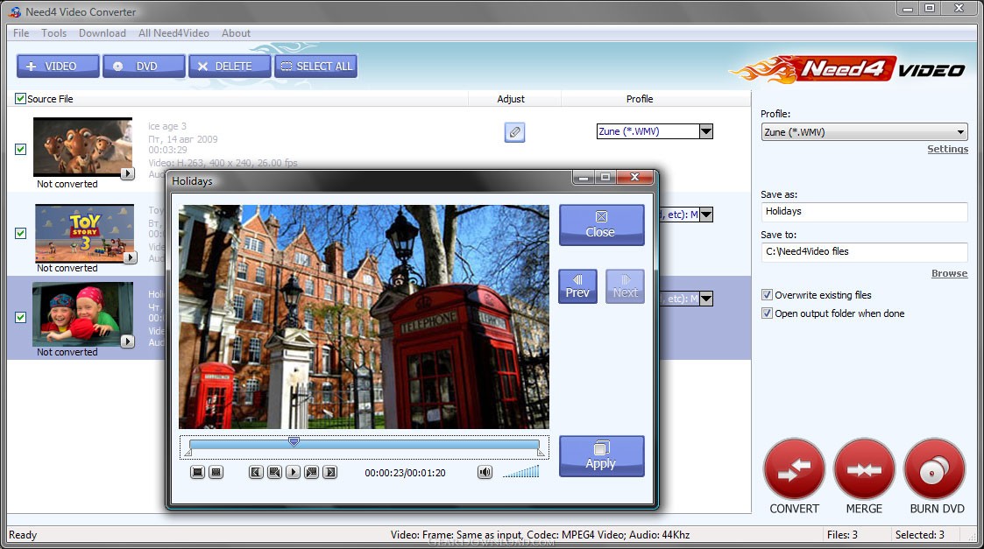Click the BURN DVD round button
Screen dimensions: 984x549
click(934, 469)
